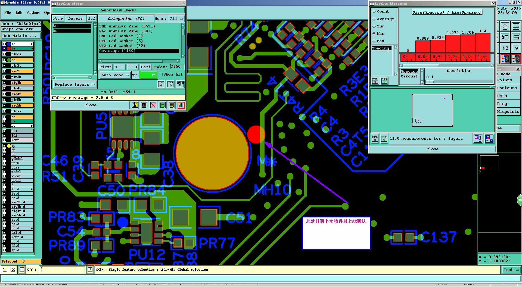Click the black-yellow silhouette icon beside Close
This screenshot has height=287, width=522.
(135, 105)
